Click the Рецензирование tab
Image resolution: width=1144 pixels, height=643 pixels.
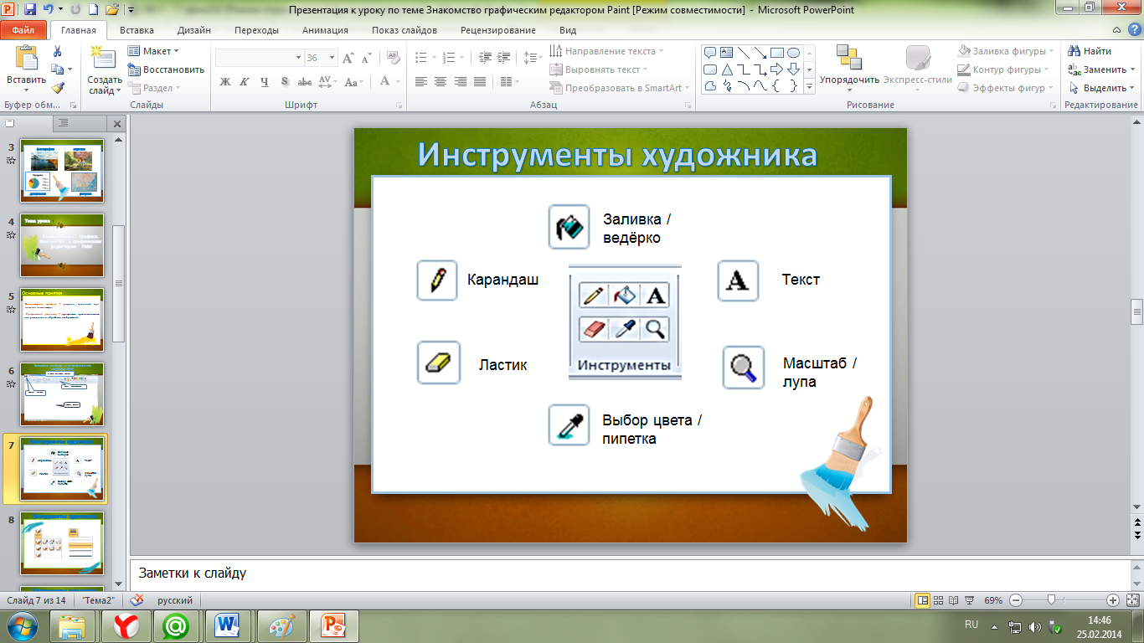[x=497, y=30]
